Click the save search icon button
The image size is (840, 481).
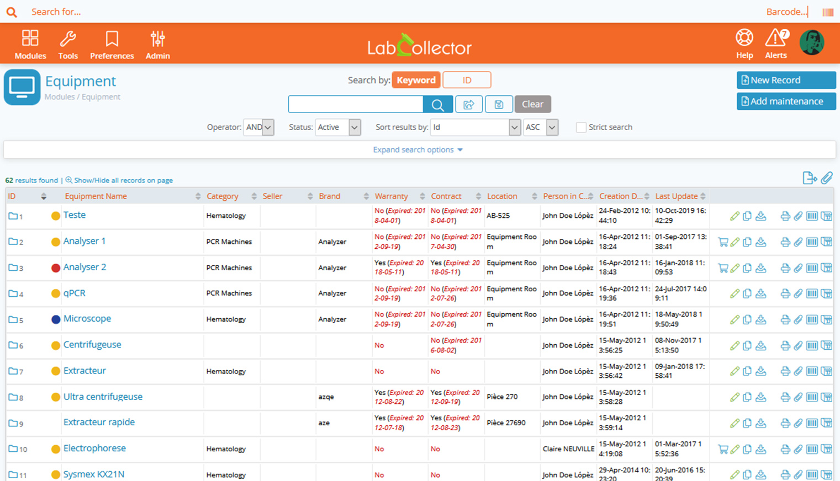coord(499,104)
